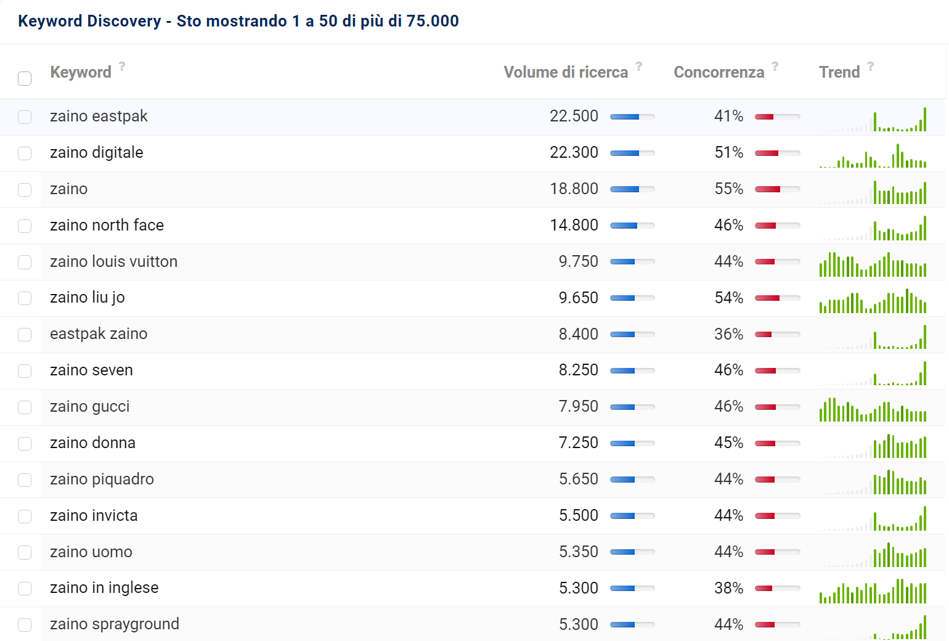Click the 22.500 search volume value
This screenshot has height=641, width=949.
[574, 116]
